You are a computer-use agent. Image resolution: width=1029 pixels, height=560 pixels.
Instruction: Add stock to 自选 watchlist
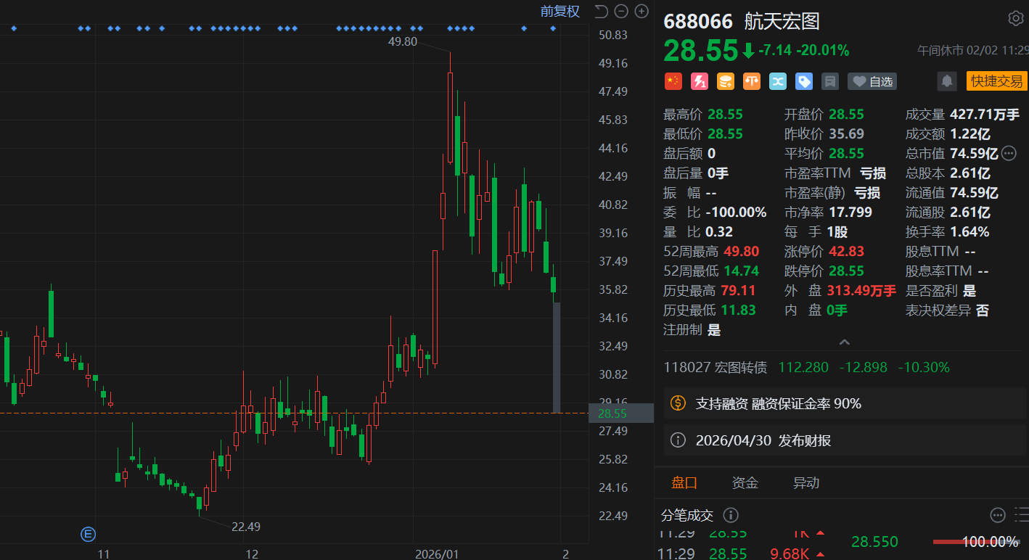pos(872,81)
